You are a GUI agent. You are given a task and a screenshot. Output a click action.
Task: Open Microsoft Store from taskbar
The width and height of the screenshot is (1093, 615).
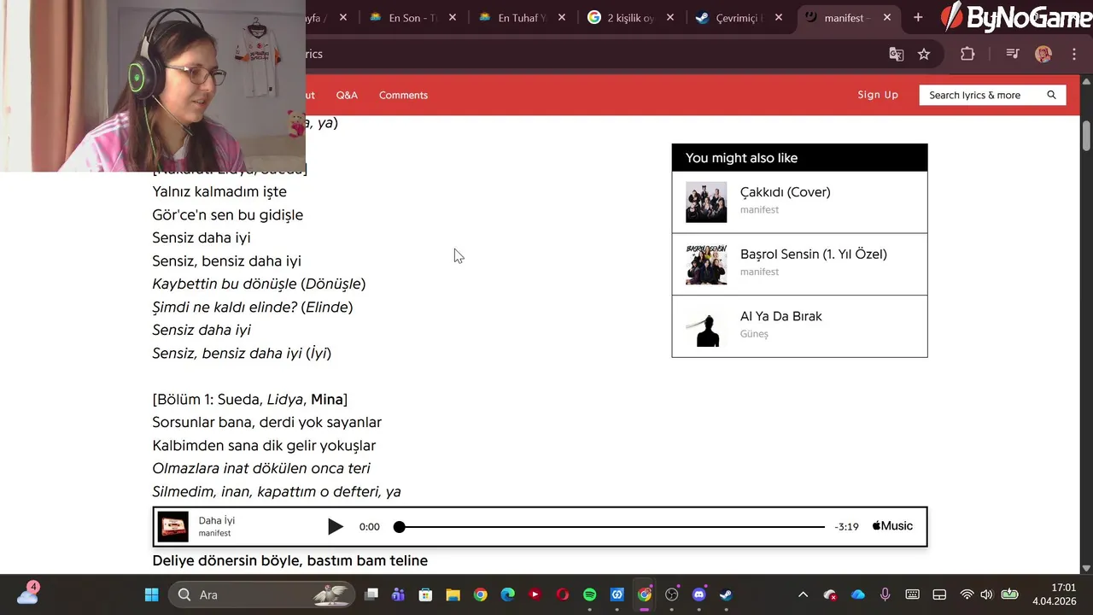(425, 594)
